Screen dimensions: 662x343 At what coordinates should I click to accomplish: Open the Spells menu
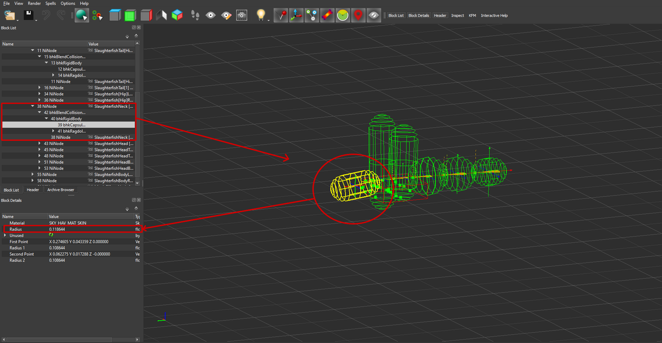51,3
